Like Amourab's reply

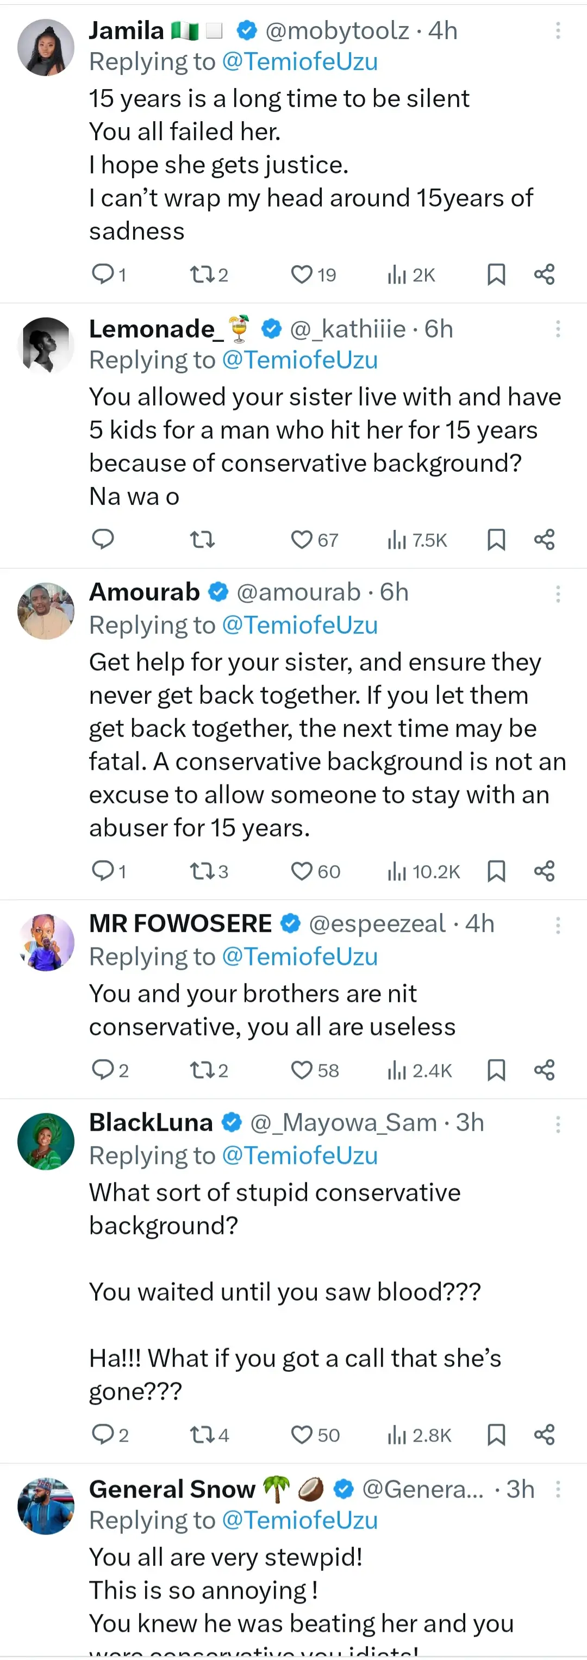[x=302, y=871]
